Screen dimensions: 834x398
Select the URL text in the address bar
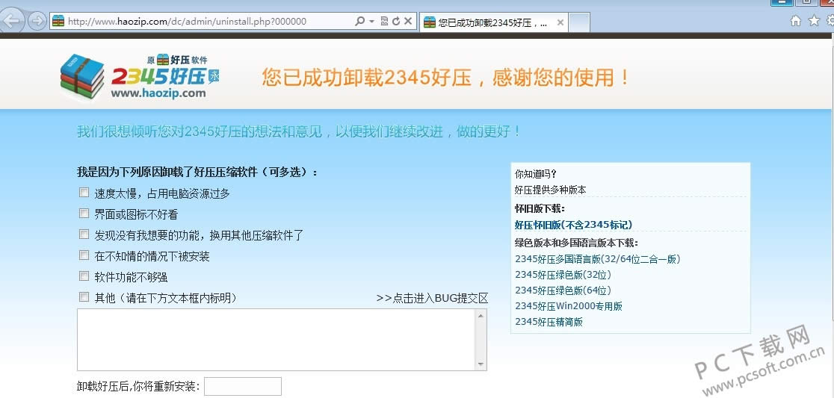tap(188, 22)
